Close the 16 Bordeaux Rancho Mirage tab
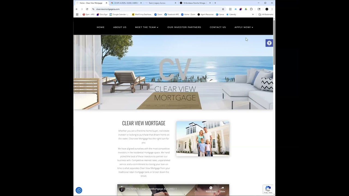 click(x=210, y=3)
